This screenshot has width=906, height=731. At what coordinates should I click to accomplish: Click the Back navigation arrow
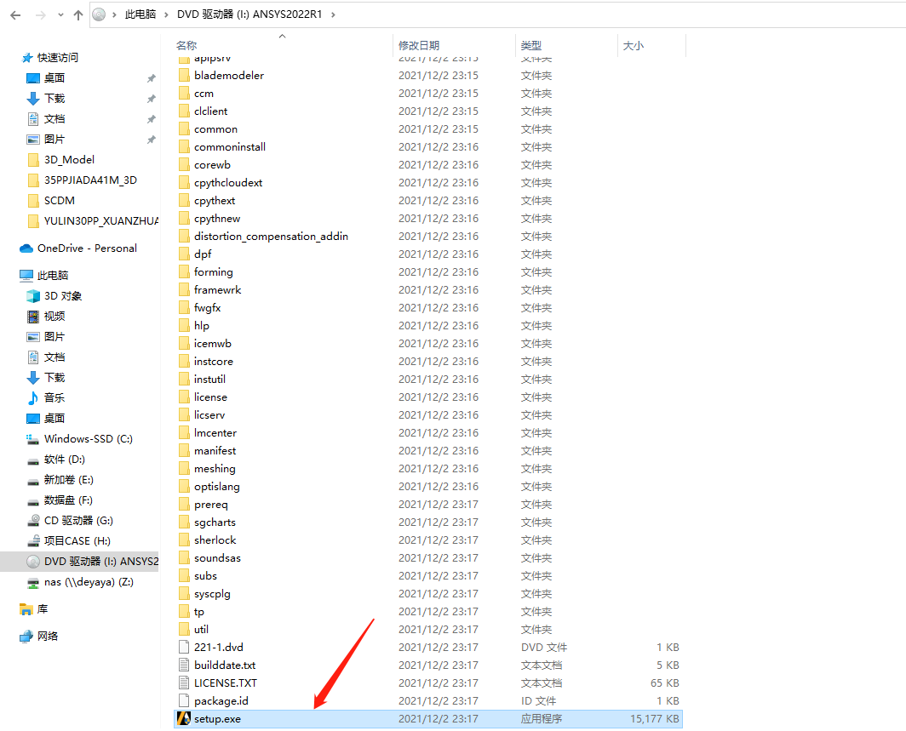pyautogui.click(x=15, y=15)
